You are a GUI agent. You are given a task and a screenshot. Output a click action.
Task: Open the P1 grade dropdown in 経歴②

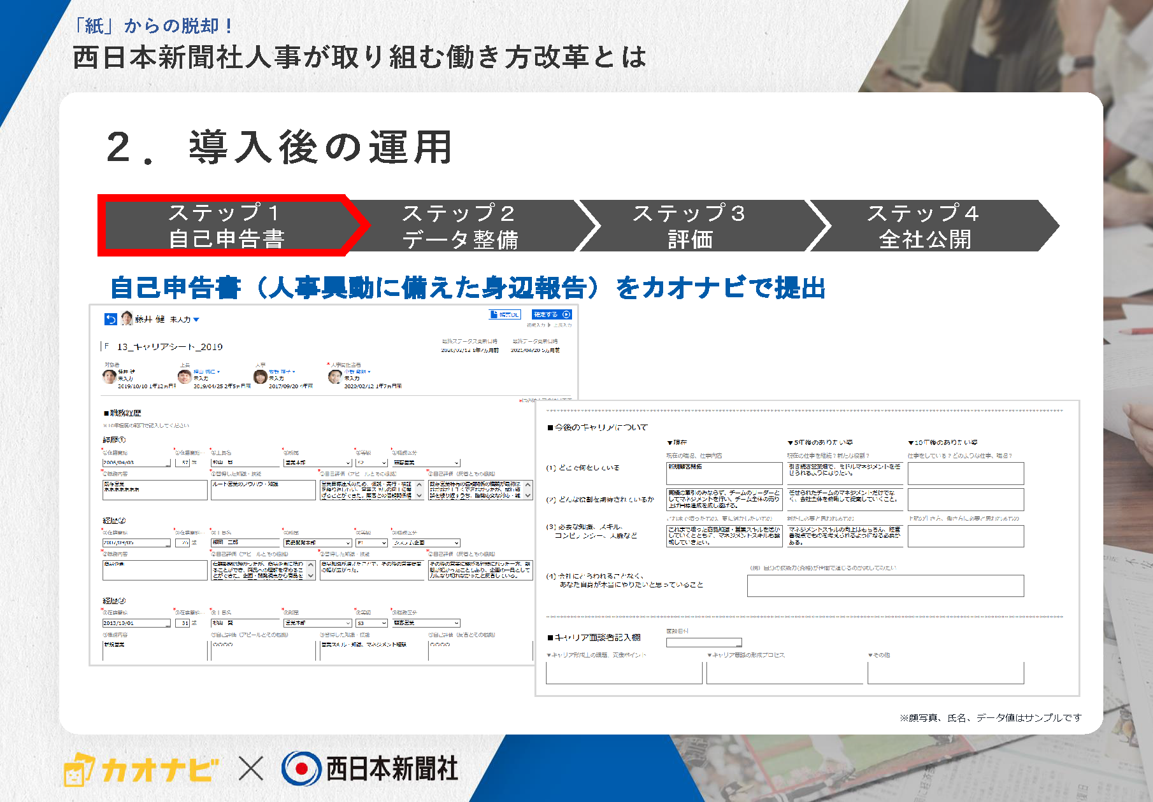372,543
